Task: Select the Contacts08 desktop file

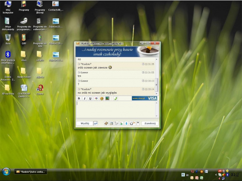Action: pos(56,6)
